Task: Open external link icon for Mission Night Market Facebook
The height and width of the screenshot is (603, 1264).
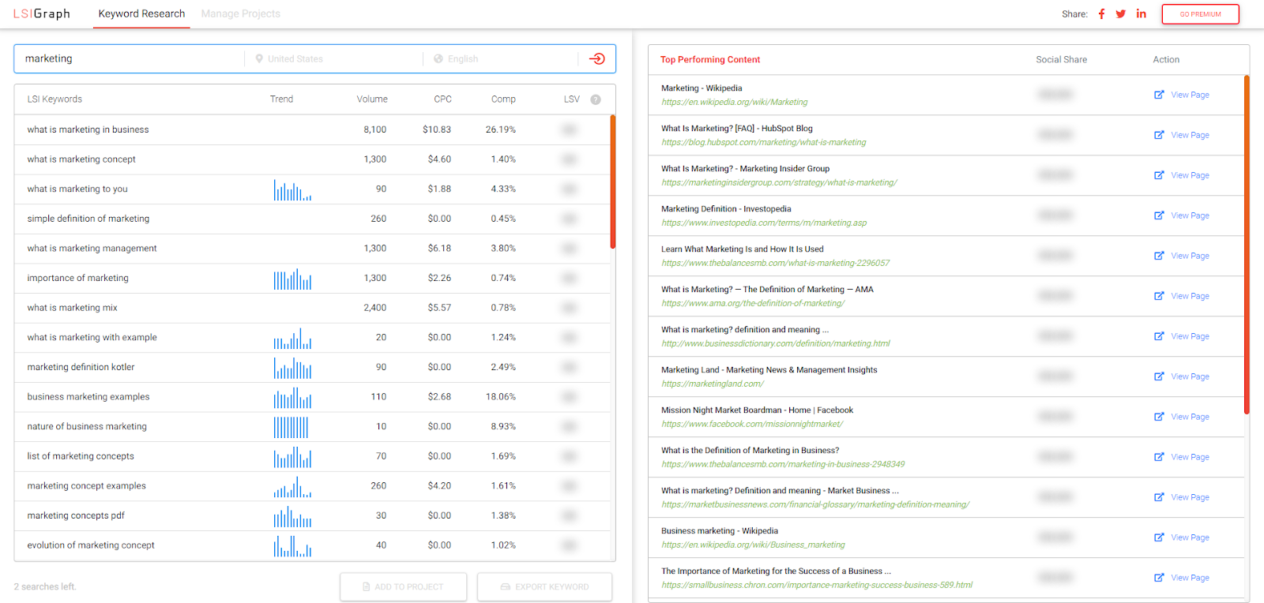Action: pyautogui.click(x=1159, y=417)
